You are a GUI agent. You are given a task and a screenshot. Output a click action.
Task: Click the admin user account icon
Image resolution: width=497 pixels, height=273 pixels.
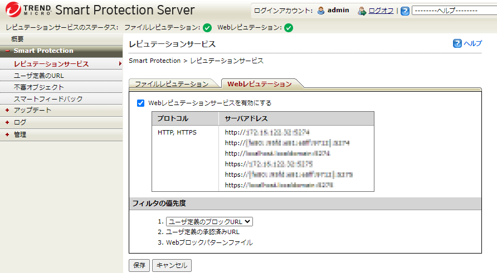(321, 11)
